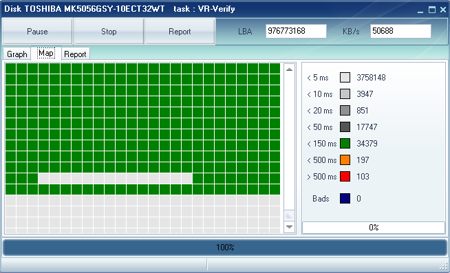Viewport: 450px width, 273px height.
Task: Open the Report button in toolbar
Action: click(x=180, y=32)
